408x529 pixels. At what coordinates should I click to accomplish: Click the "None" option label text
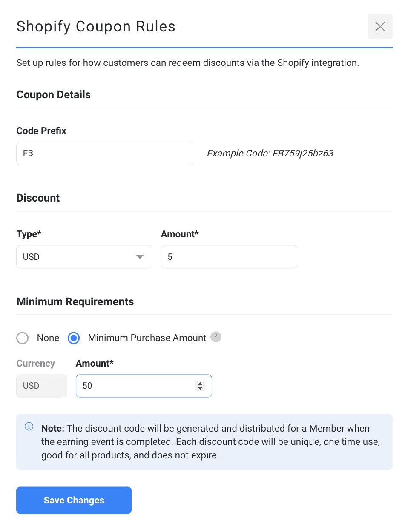tap(48, 338)
